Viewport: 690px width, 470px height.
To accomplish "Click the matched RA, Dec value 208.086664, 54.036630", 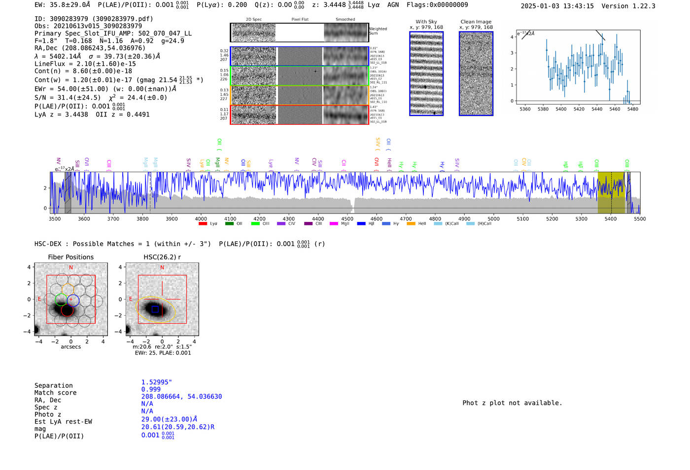I will (181, 397).
